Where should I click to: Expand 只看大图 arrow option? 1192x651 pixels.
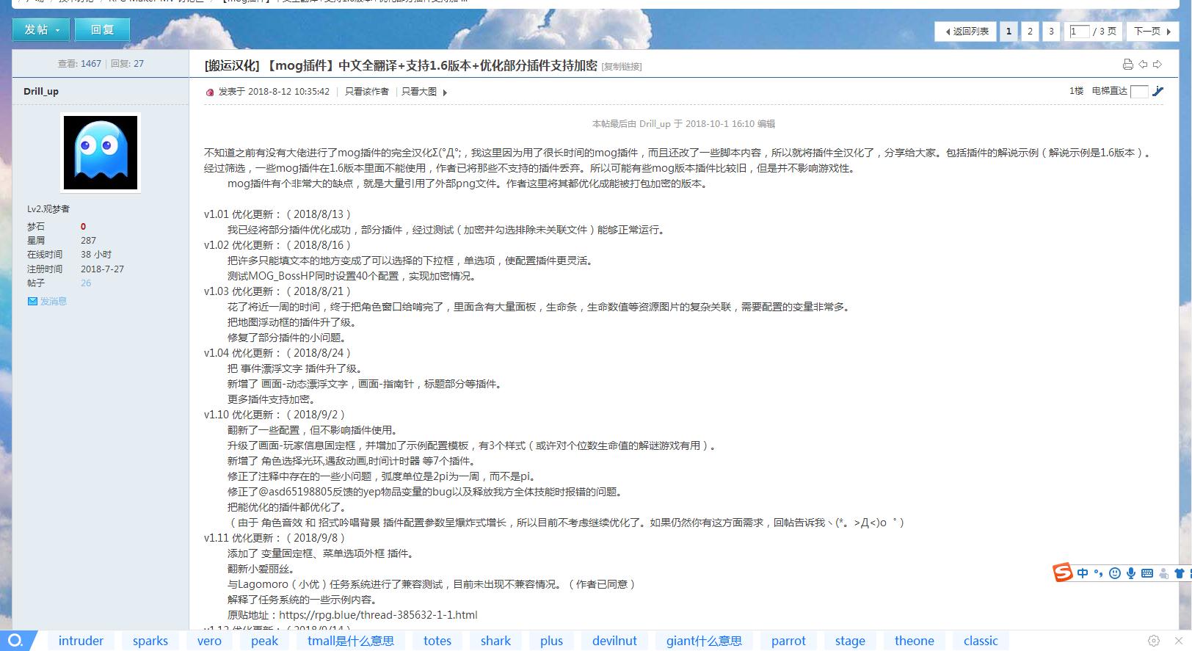point(445,92)
